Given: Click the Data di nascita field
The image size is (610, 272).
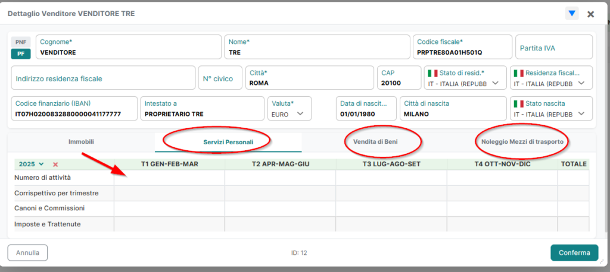Looking at the screenshot, I should click(x=366, y=109).
